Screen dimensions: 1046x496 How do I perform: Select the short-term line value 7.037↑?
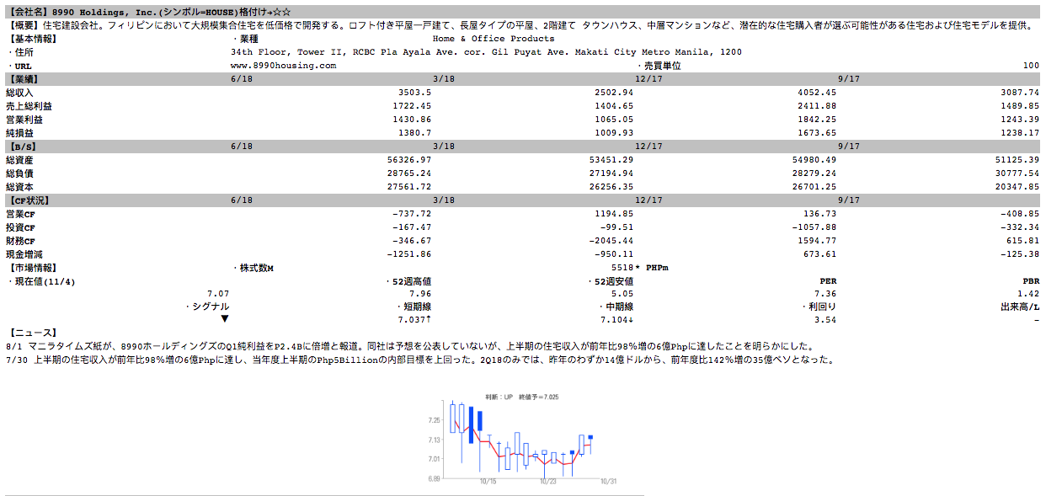[415, 320]
